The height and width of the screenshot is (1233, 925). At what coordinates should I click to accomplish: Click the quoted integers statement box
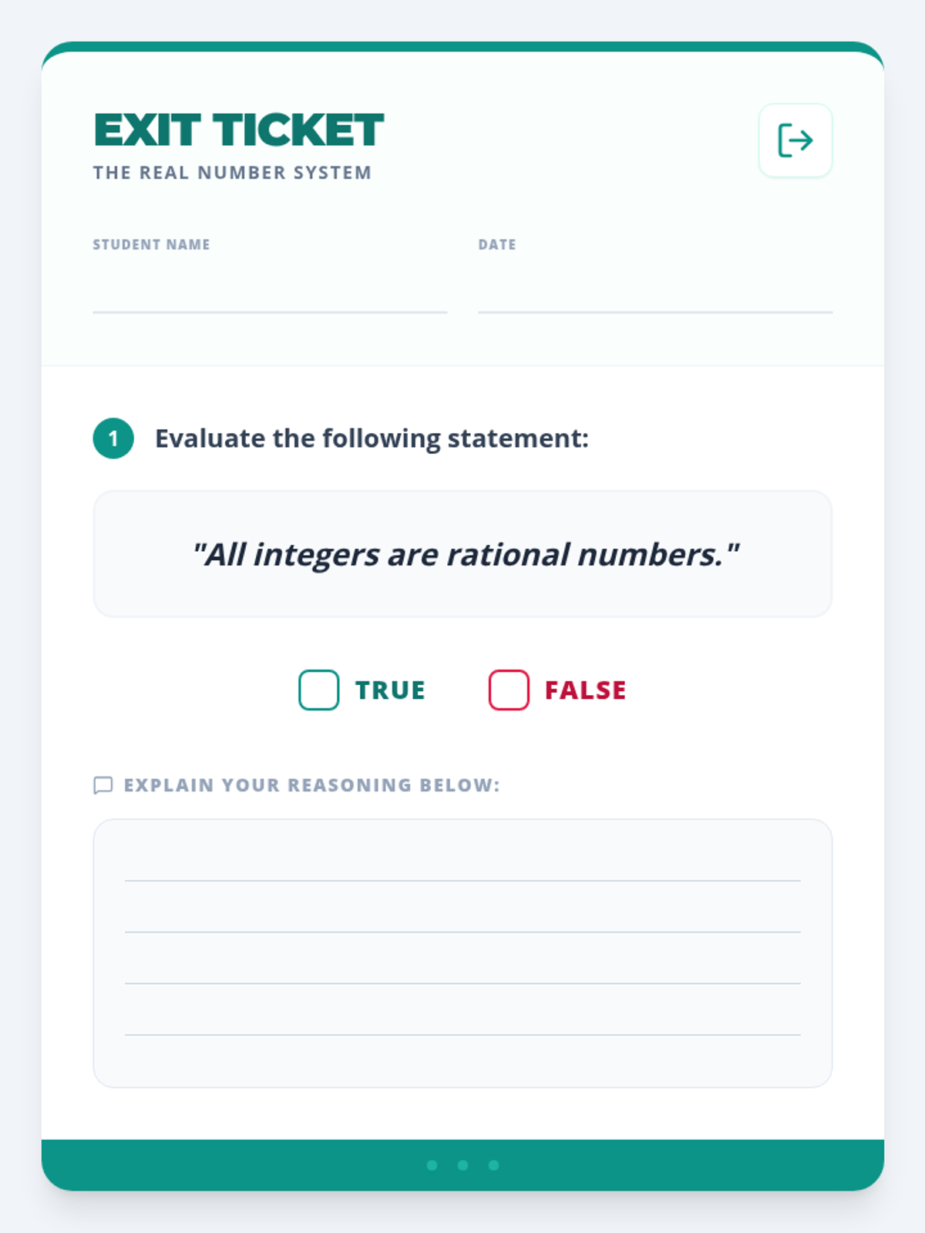tap(462, 554)
